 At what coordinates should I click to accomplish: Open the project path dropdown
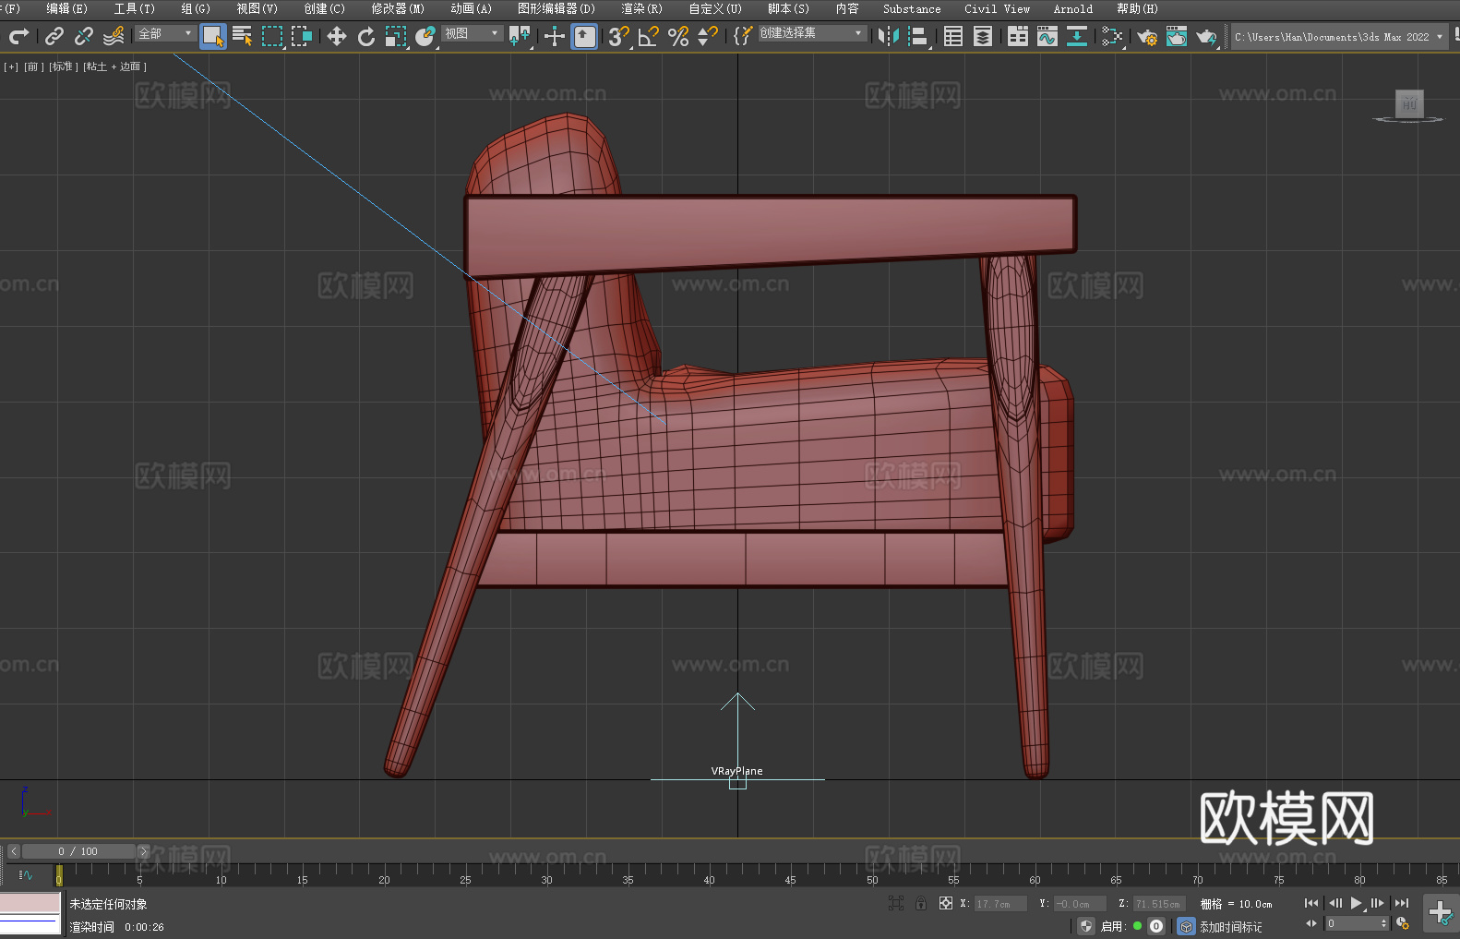[1339, 37]
